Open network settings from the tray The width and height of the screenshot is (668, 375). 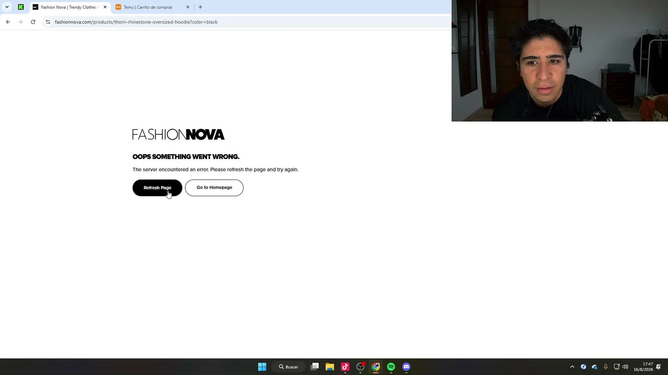(616, 367)
